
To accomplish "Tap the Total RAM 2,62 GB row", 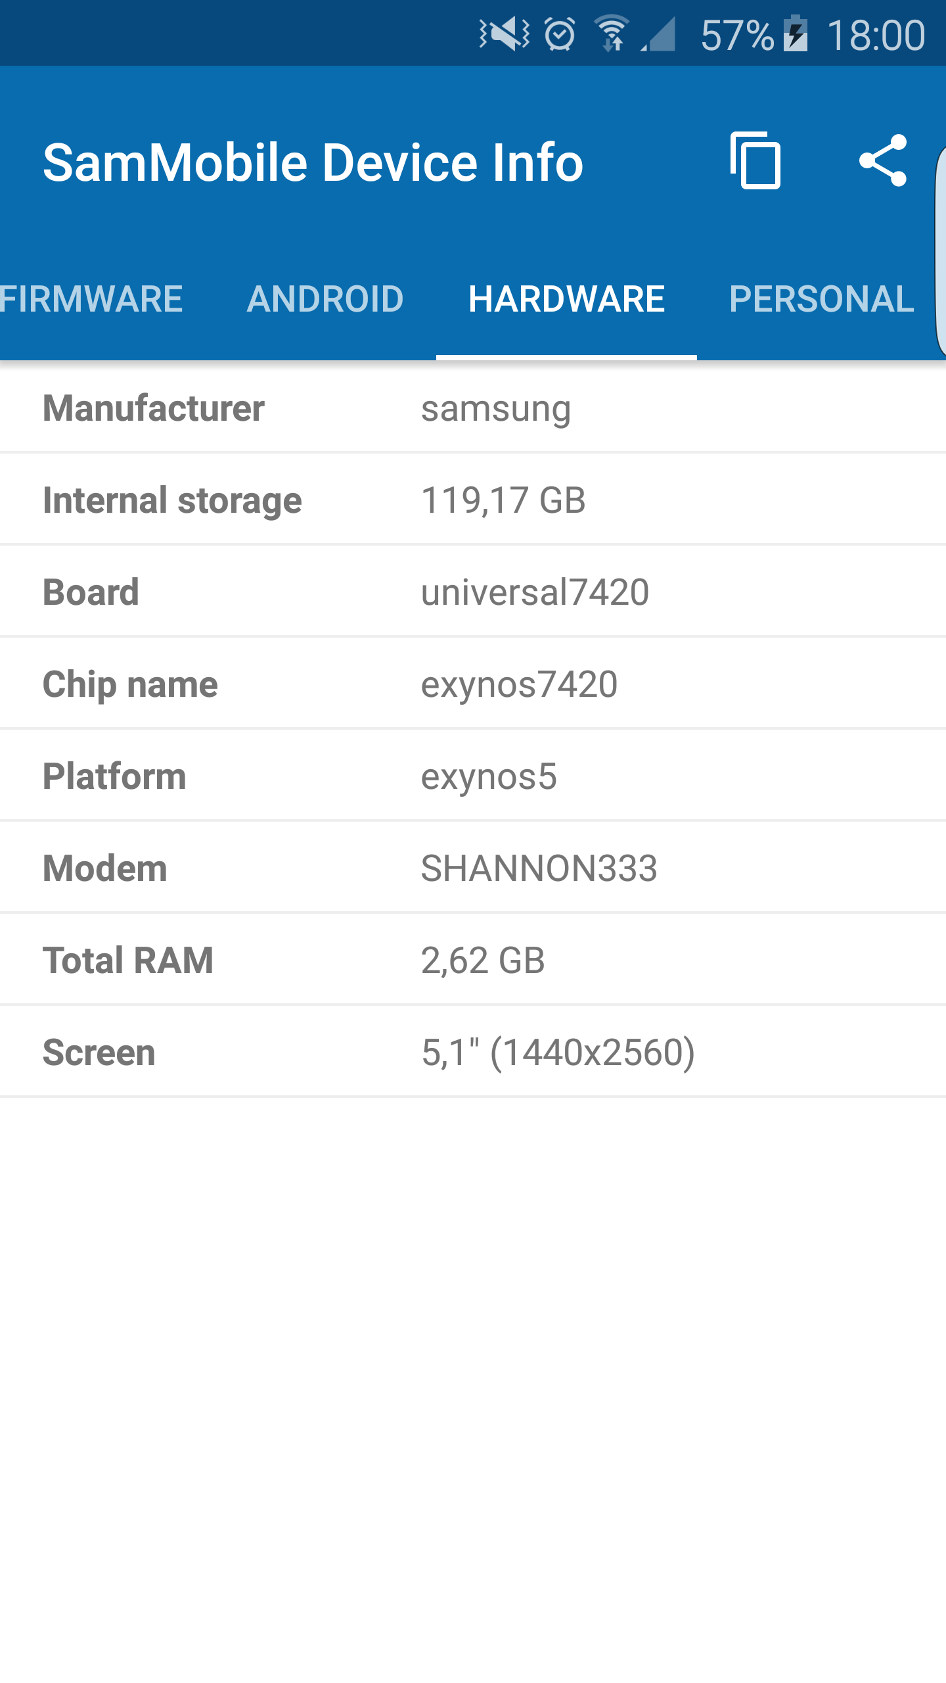I will click(x=473, y=960).
